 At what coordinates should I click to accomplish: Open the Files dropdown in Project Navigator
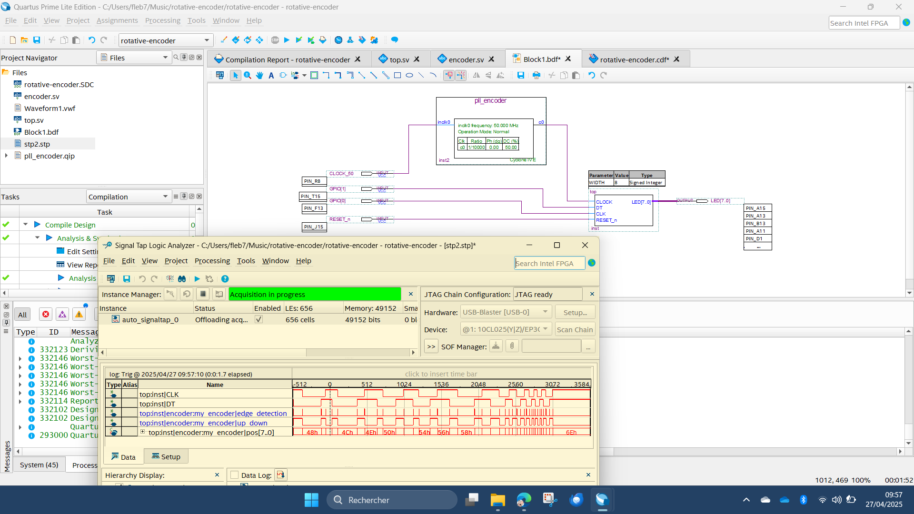pyautogui.click(x=134, y=58)
